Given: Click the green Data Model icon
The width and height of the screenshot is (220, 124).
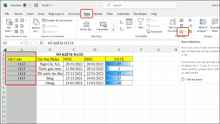Looking at the screenshot, I should [191, 32].
